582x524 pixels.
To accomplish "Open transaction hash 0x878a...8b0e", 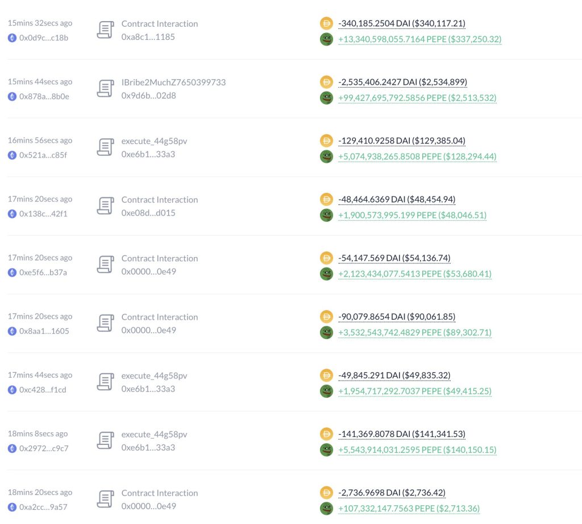I will tap(44, 96).
